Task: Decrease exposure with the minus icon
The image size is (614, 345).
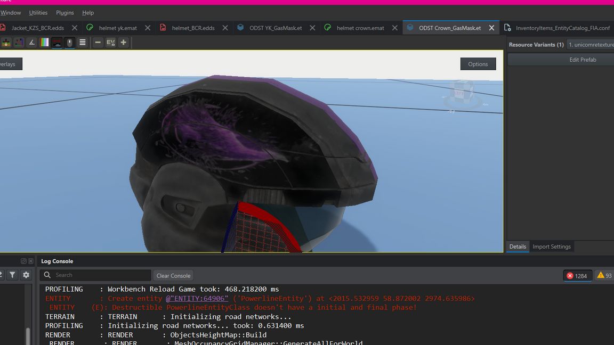Action: (x=98, y=43)
